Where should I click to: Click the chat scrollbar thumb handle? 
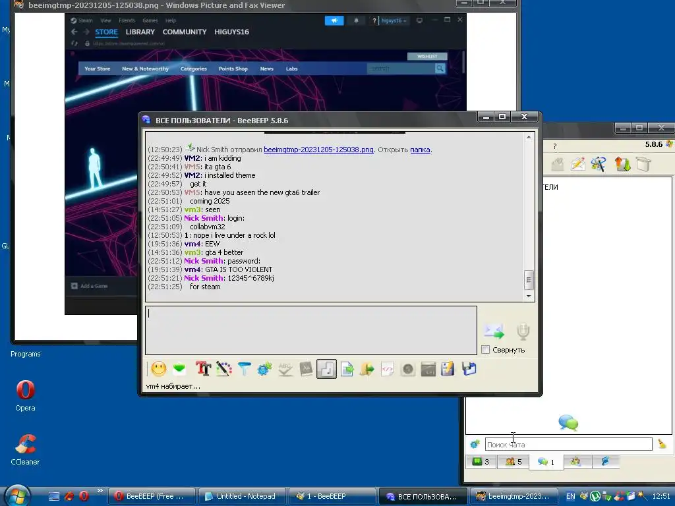pos(529,280)
